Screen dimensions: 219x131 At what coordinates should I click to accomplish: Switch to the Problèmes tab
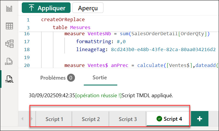point(53,78)
